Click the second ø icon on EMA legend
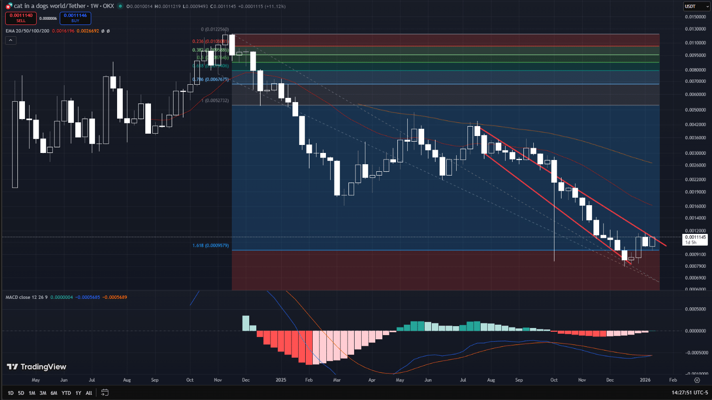The image size is (712, 400). tap(108, 31)
